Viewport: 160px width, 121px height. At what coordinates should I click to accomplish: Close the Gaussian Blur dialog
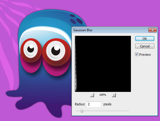[152, 30]
